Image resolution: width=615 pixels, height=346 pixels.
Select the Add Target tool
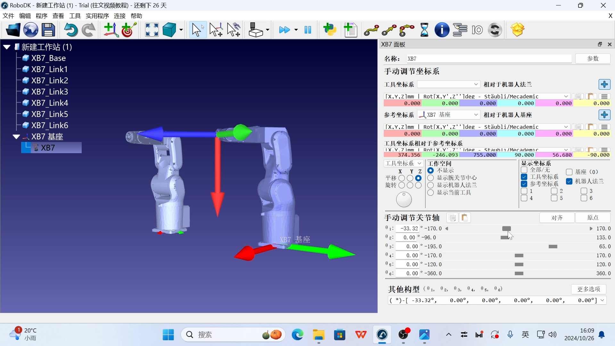128,30
